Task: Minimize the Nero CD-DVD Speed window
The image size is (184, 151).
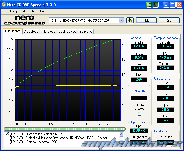Action: (166, 5)
